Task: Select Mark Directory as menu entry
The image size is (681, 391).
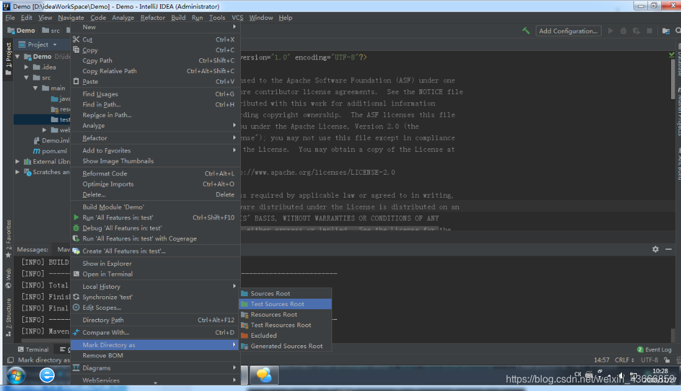Action: (155, 345)
